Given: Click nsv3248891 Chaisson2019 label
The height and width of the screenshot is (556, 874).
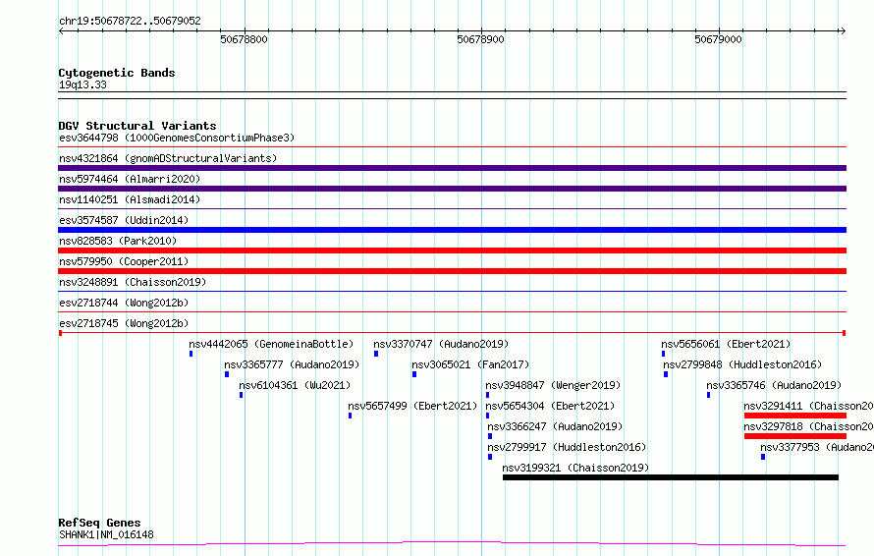Looking at the screenshot, I should (133, 282).
